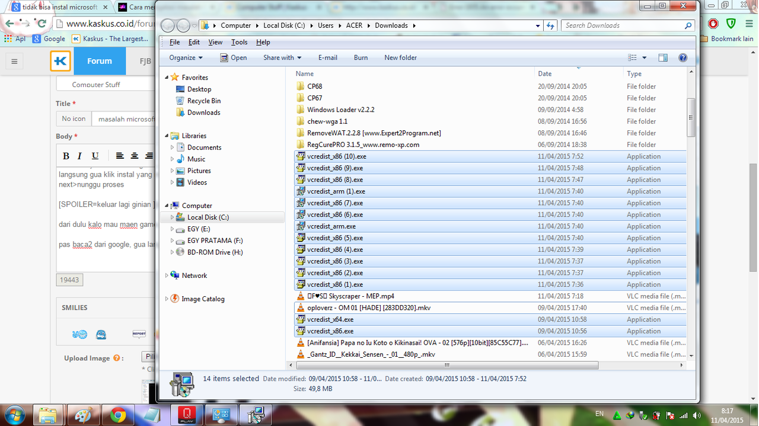Open the Edit menu
The image size is (759, 426).
click(194, 42)
